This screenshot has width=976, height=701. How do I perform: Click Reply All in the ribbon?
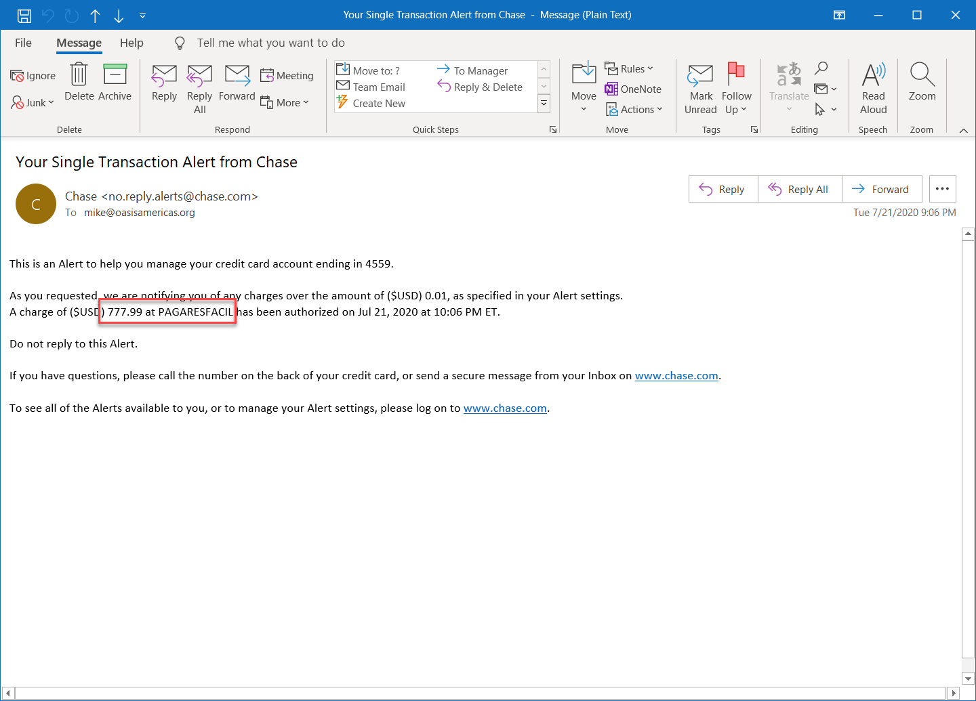199,89
